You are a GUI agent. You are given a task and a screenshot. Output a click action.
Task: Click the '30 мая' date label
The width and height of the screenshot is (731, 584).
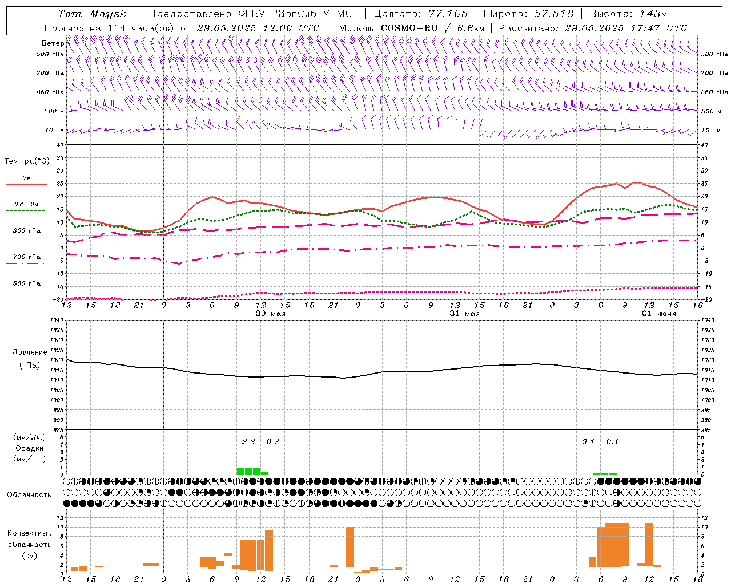(x=271, y=314)
